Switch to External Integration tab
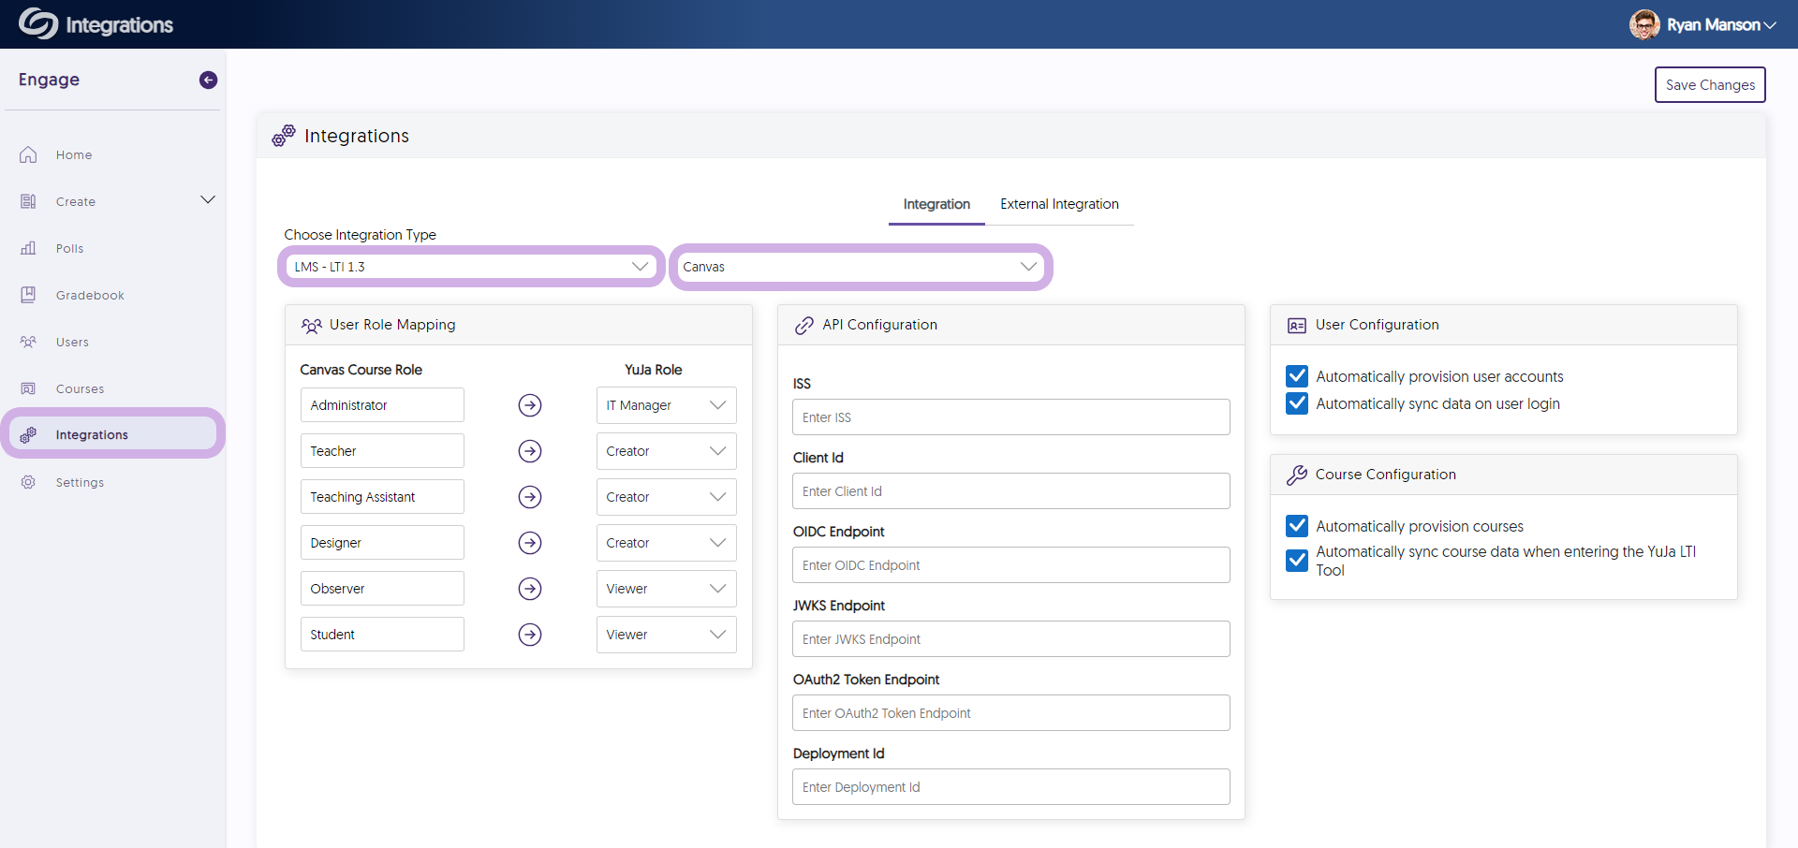Screen dimensions: 1798x848 click(1059, 204)
